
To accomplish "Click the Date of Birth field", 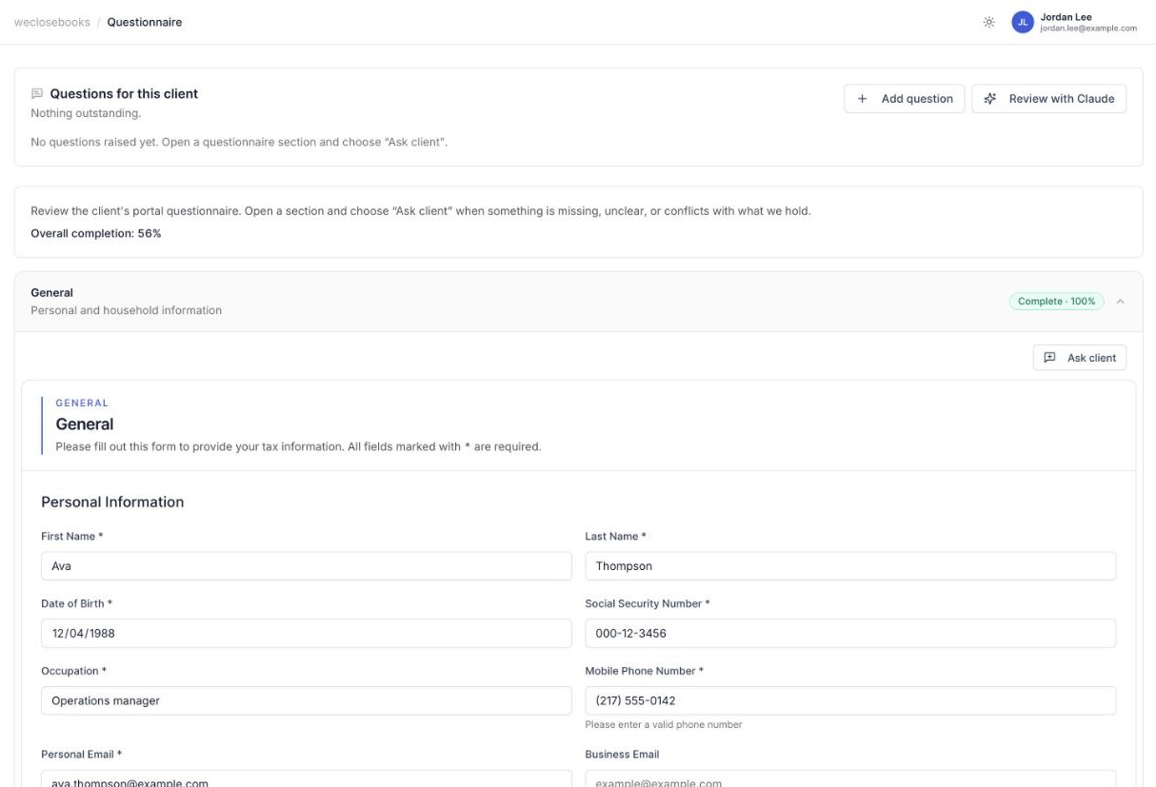I will tap(307, 633).
